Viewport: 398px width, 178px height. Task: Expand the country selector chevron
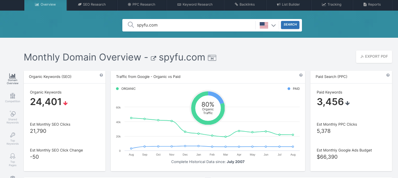coord(273,25)
